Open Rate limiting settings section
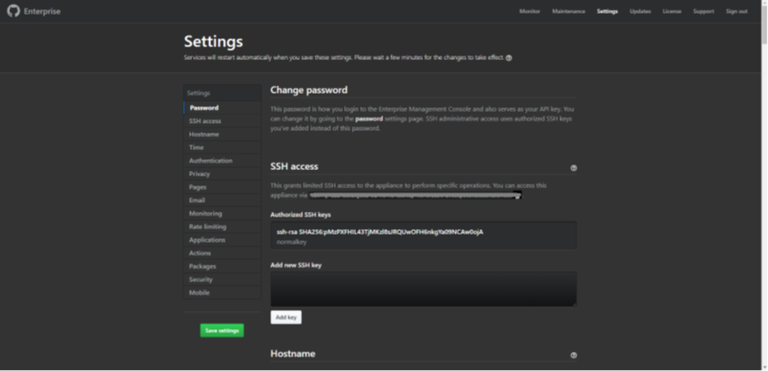The width and height of the screenshot is (768, 371). click(x=207, y=226)
